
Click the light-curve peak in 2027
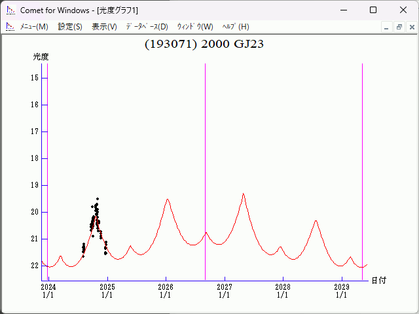[x=244, y=194]
